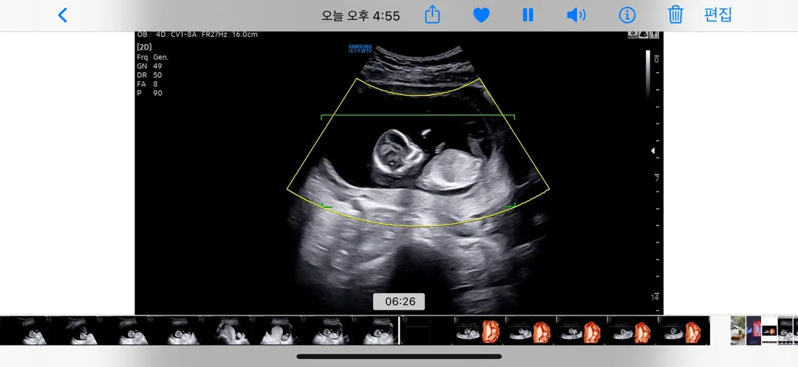798x367 pixels.
Task: Select the white playhead marker in the frame strip
Action: coord(399,330)
